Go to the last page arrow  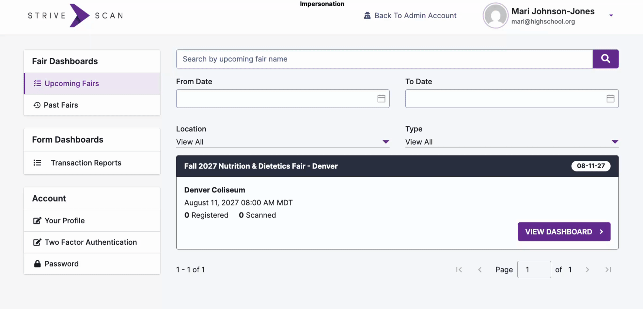(608, 269)
